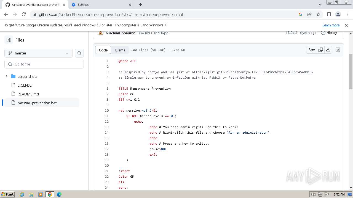Open Microsoft Edge from the taskbar
The height and width of the screenshot is (198, 353).
click(59, 194)
